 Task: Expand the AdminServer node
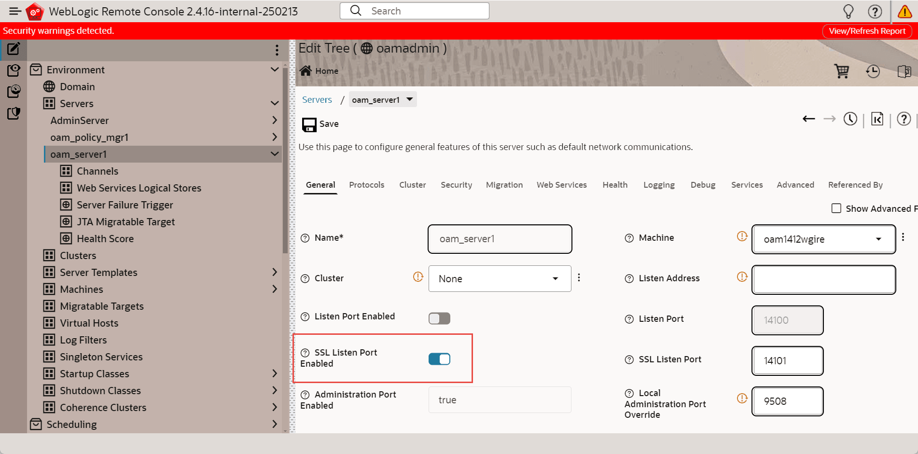pyautogui.click(x=275, y=120)
